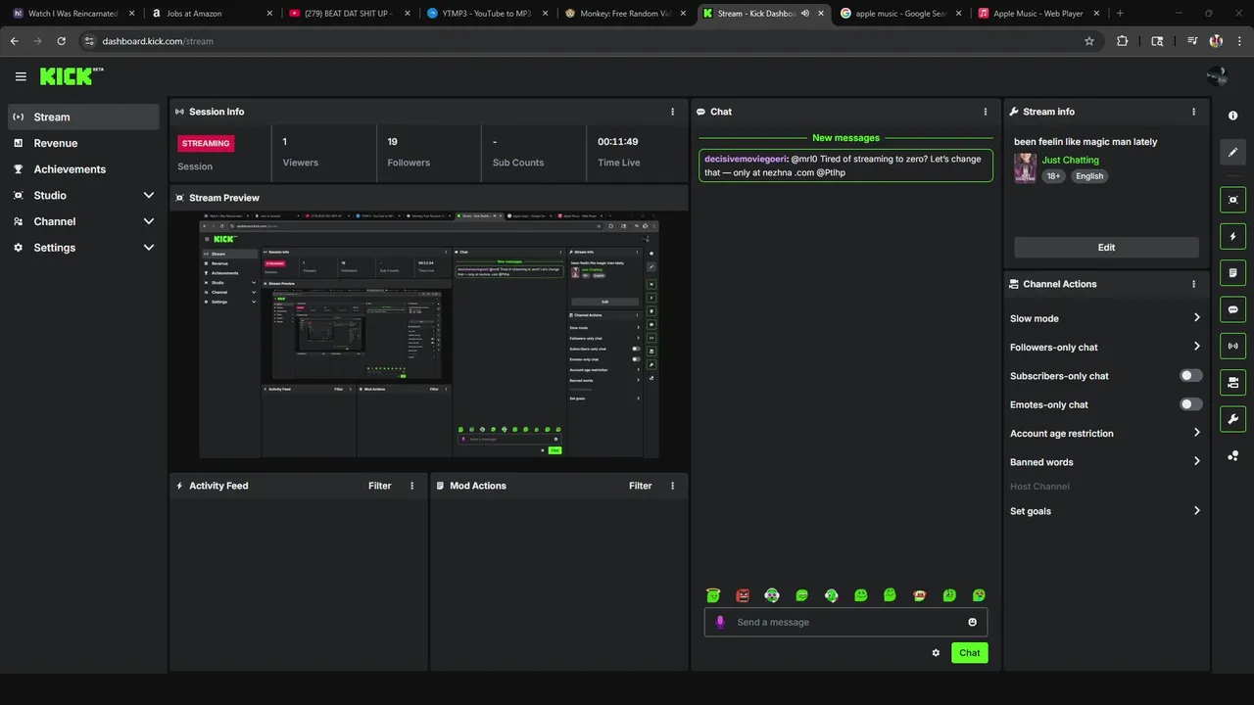Click the Just Chatting category link

pyautogui.click(x=1070, y=160)
